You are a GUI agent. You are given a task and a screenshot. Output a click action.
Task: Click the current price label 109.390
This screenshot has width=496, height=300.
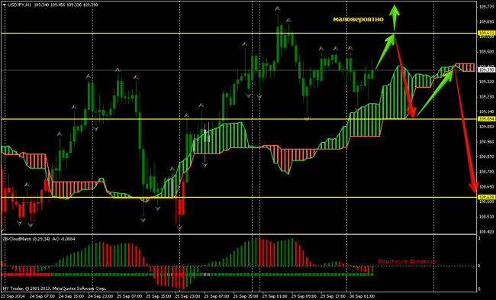click(487, 70)
